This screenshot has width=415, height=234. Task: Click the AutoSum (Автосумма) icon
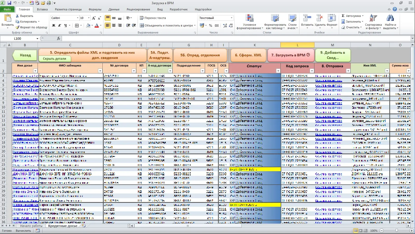[x=343, y=16]
